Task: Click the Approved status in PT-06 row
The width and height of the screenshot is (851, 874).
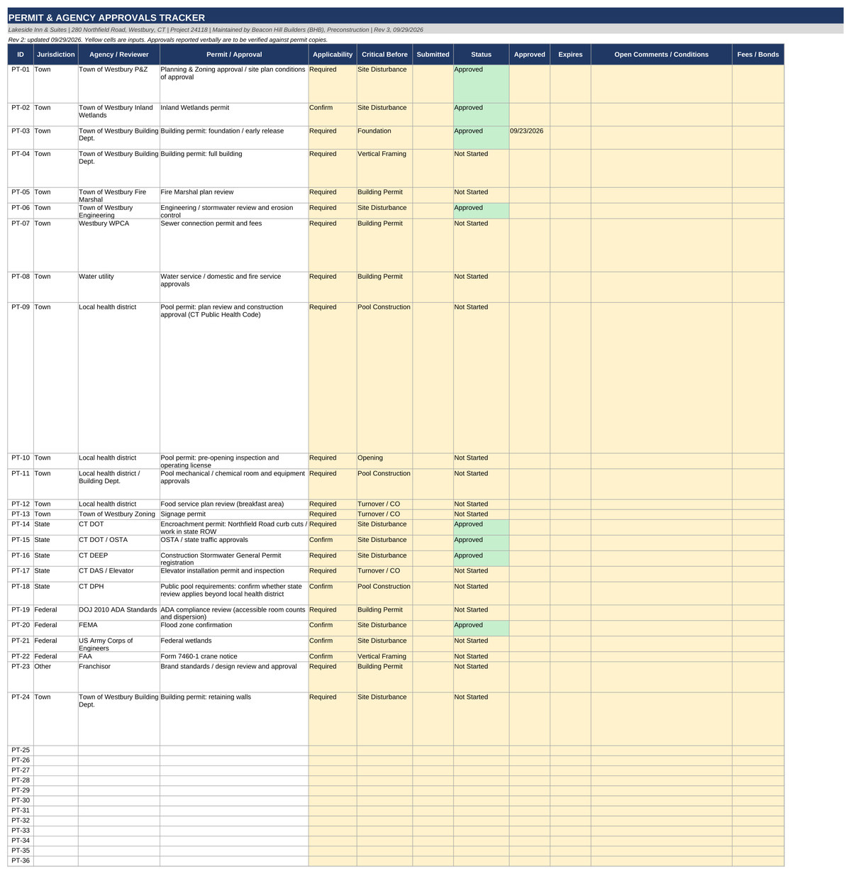Action: click(482, 211)
